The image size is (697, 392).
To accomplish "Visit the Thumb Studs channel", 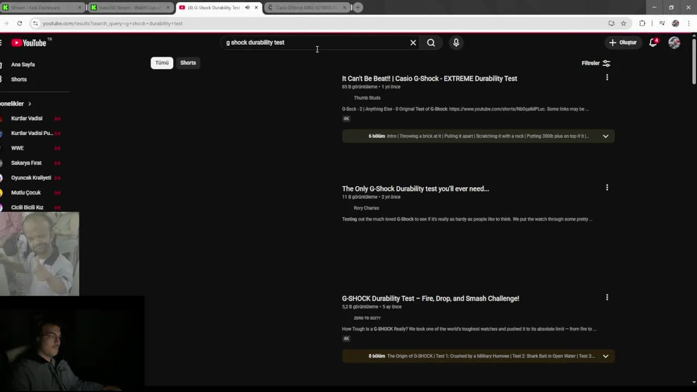I will (x=367, y=98).
